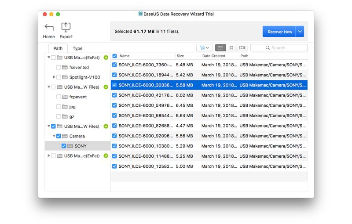Uncheck SONY_ILCE-6000_30336 file checkbox
352x224 pixels.
[x=114, y=85]
